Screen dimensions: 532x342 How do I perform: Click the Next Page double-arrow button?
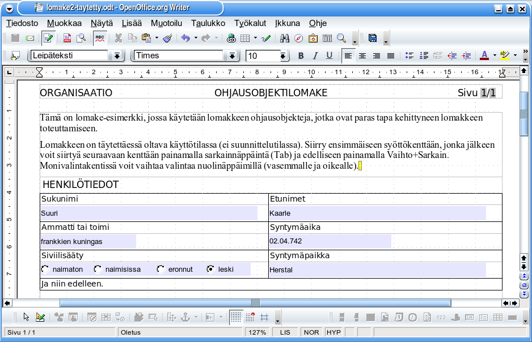coord(524,293)
